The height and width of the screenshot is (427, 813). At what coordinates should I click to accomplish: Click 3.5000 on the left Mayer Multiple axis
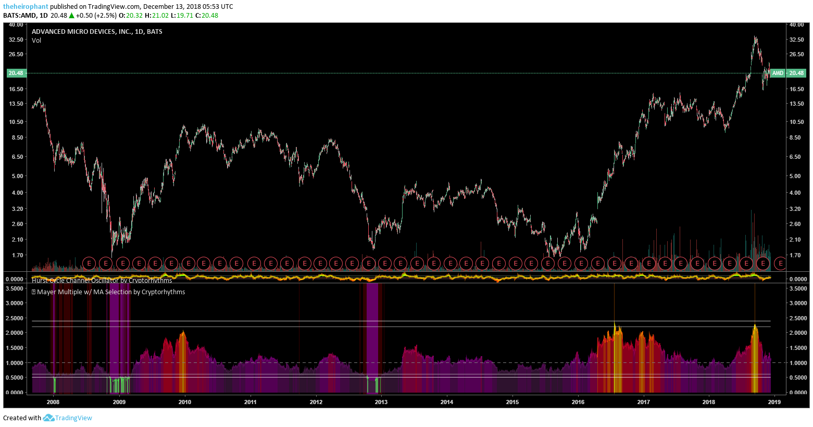click(15, 288)
